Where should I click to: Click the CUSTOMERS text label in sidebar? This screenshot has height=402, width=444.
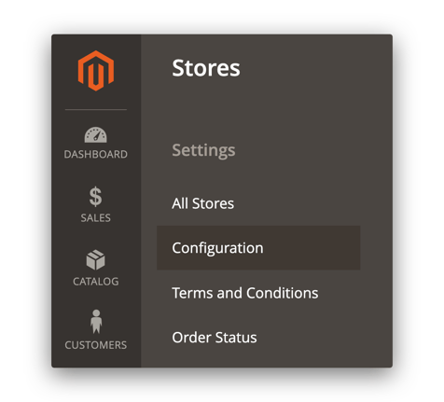[96, 345]
